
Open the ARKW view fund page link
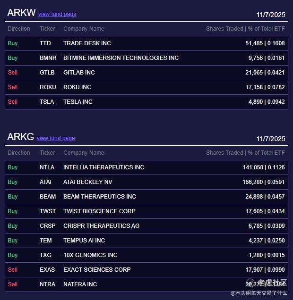click(57, 14)
